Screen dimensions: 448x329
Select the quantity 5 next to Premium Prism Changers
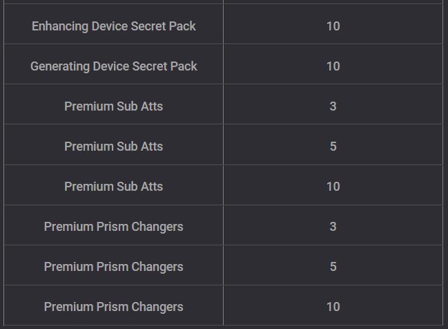point(333,267)
